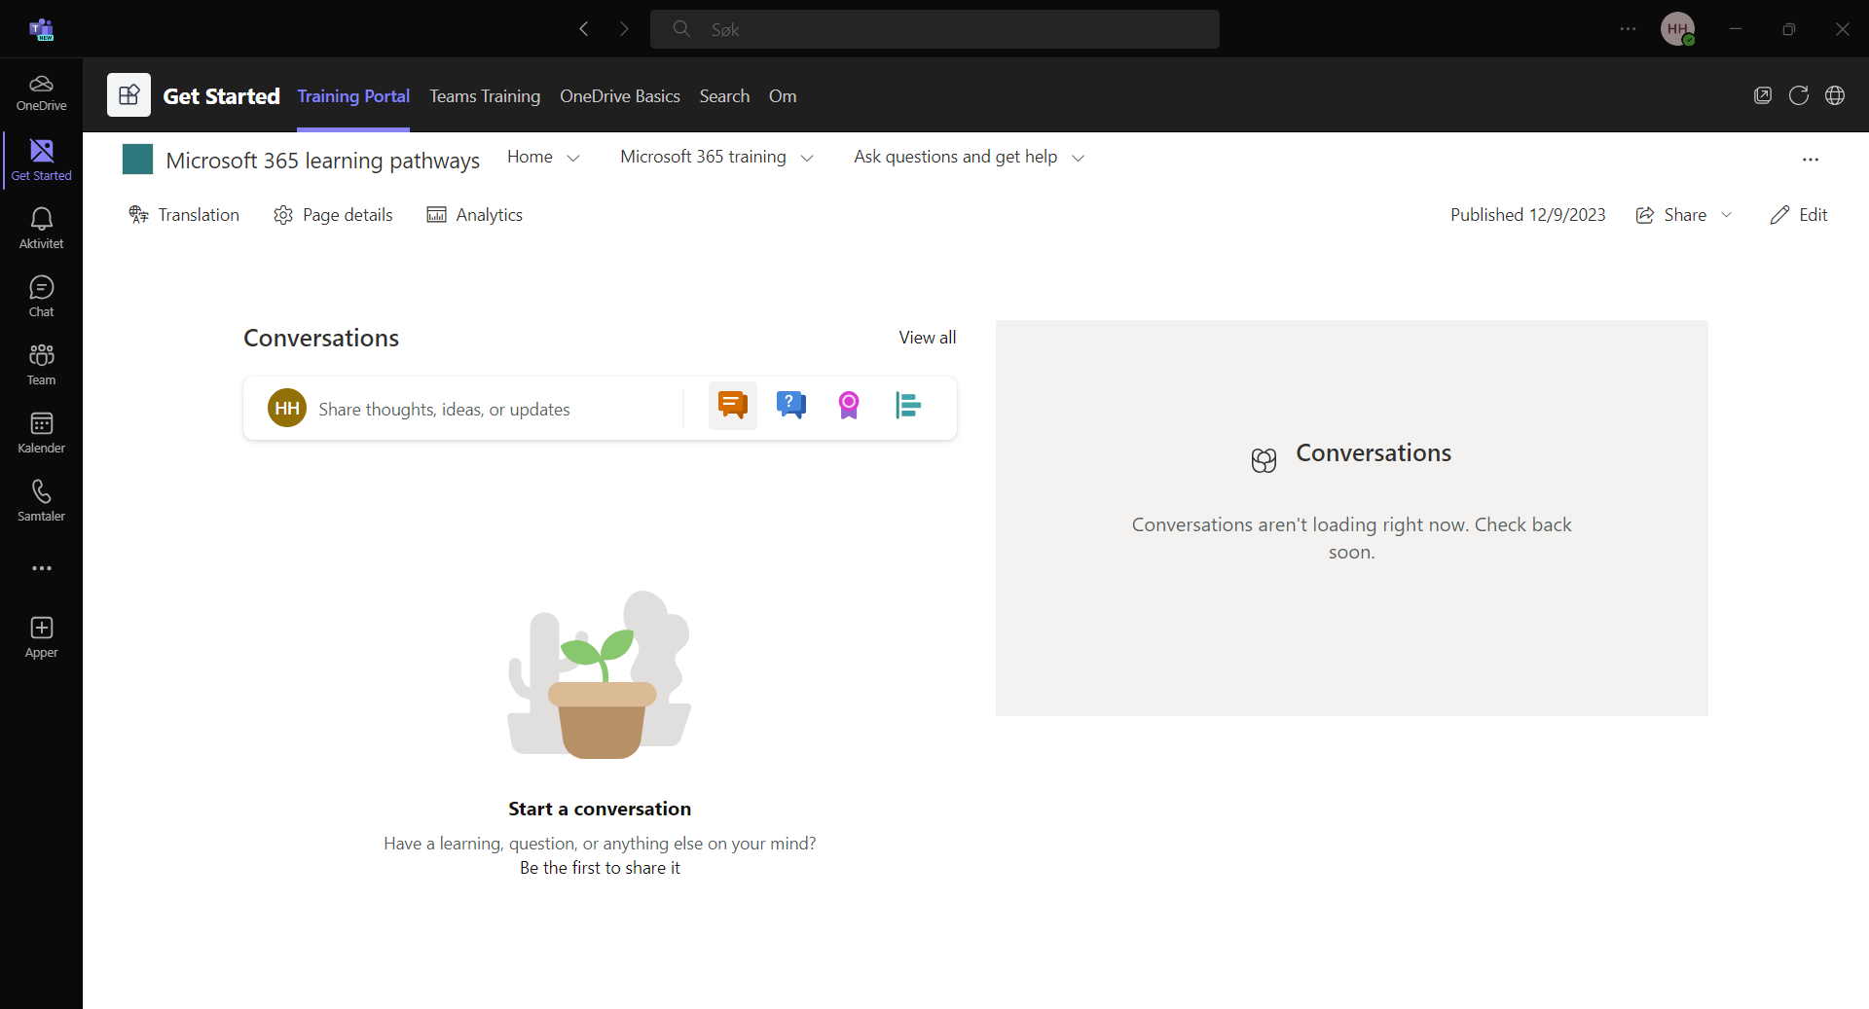1869x1009 pixels.
Task: Click the Conversations web part heading on left
Action: click(321, 338)
